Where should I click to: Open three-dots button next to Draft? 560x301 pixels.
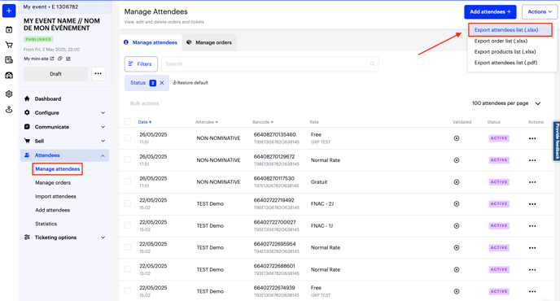click(98, 73)
